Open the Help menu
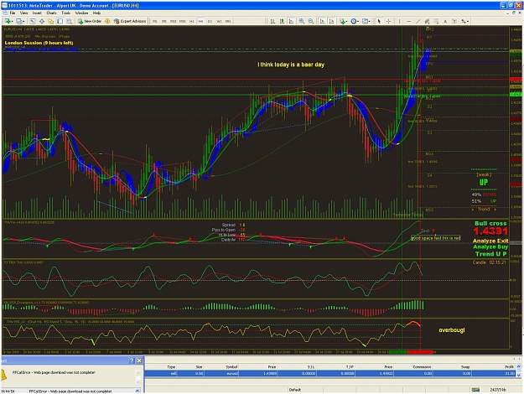Screen dimensions: 524x394 (96, 13)
